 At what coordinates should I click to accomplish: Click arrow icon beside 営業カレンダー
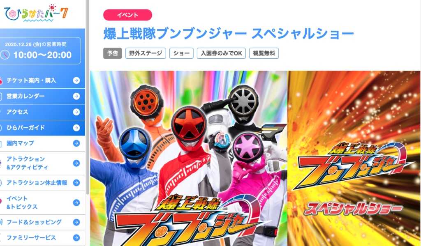coord(76,96)
